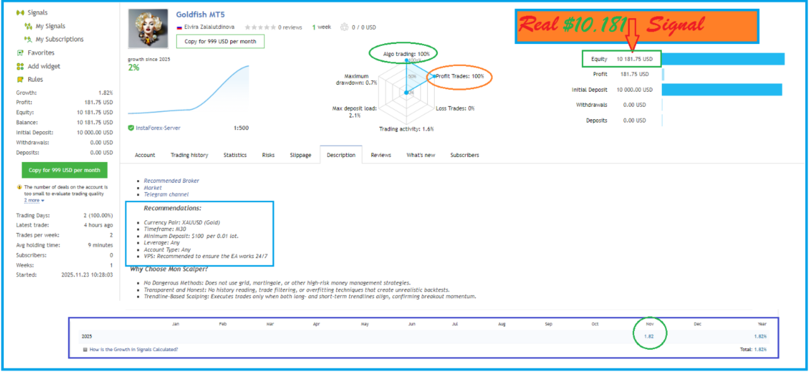Open the Telegram channel link
The width and height of the screenshot is (809, 373).
(x=166, y=195)
